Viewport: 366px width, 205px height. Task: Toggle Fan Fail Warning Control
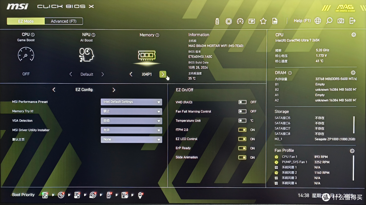(242, 111)
